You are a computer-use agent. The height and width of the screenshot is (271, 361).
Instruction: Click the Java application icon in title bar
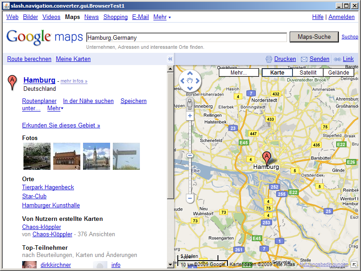[6, 6]
